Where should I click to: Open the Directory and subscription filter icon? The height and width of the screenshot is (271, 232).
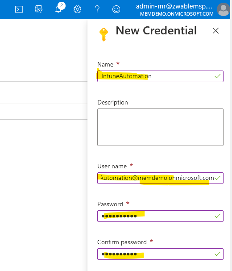[38, 9]
